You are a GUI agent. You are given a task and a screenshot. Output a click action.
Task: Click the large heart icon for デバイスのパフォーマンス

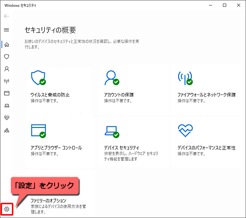click(x=185, y=130)
